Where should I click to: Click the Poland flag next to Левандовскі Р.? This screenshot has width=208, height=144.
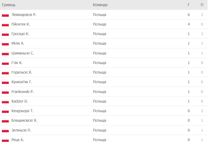click(x=5, y=15)
